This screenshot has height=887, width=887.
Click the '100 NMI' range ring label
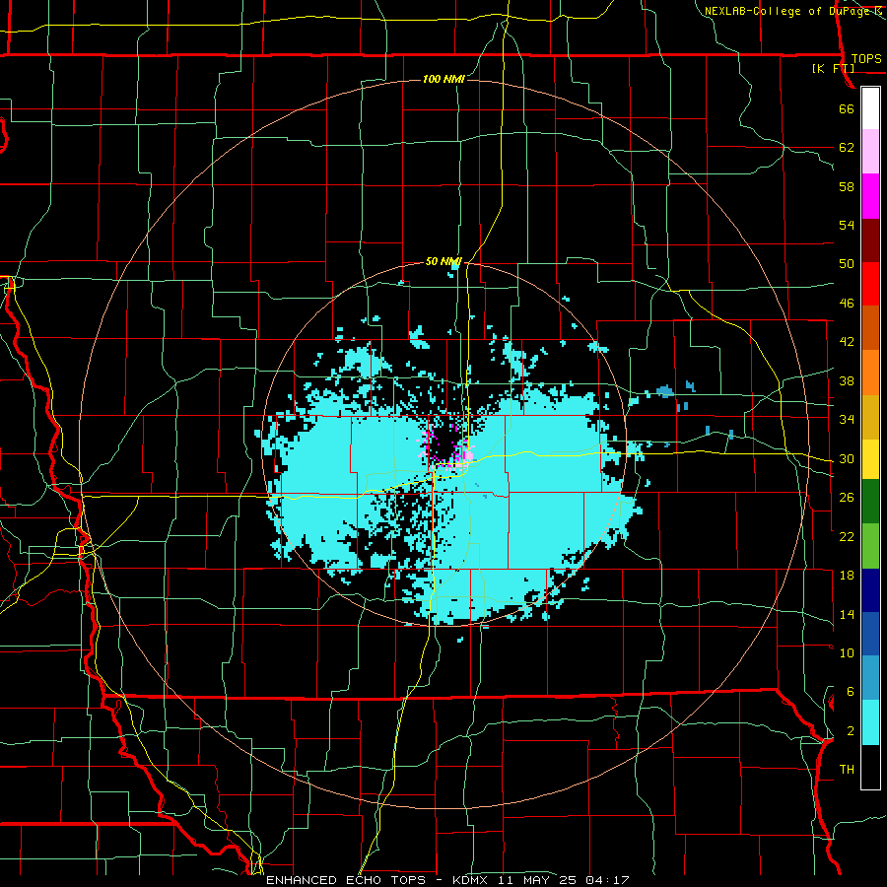[443, 79]
